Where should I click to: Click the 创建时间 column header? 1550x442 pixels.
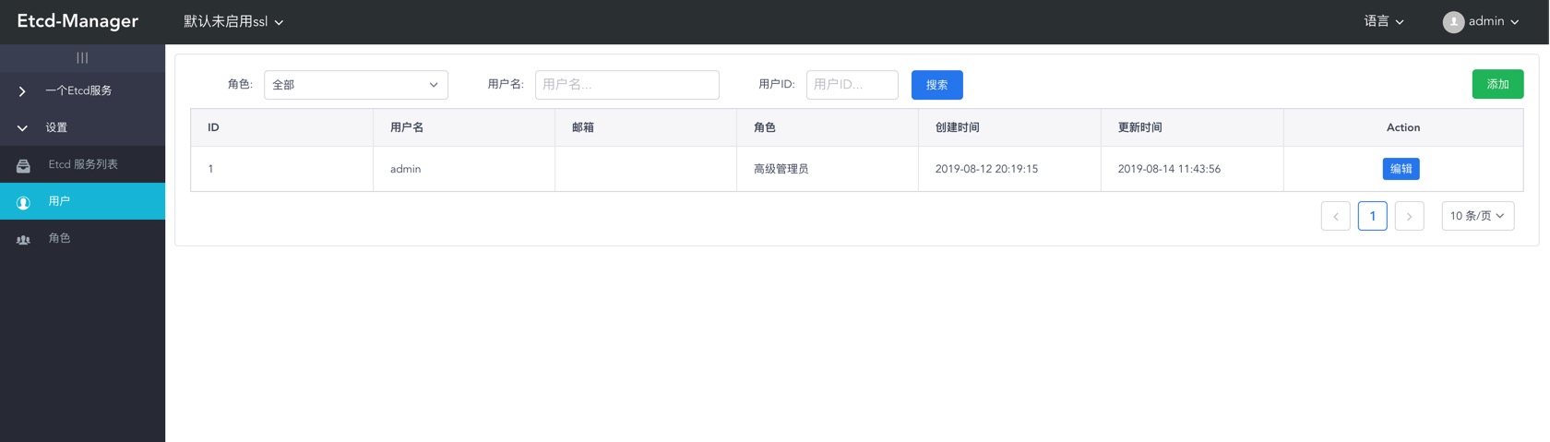point(1009,127)
